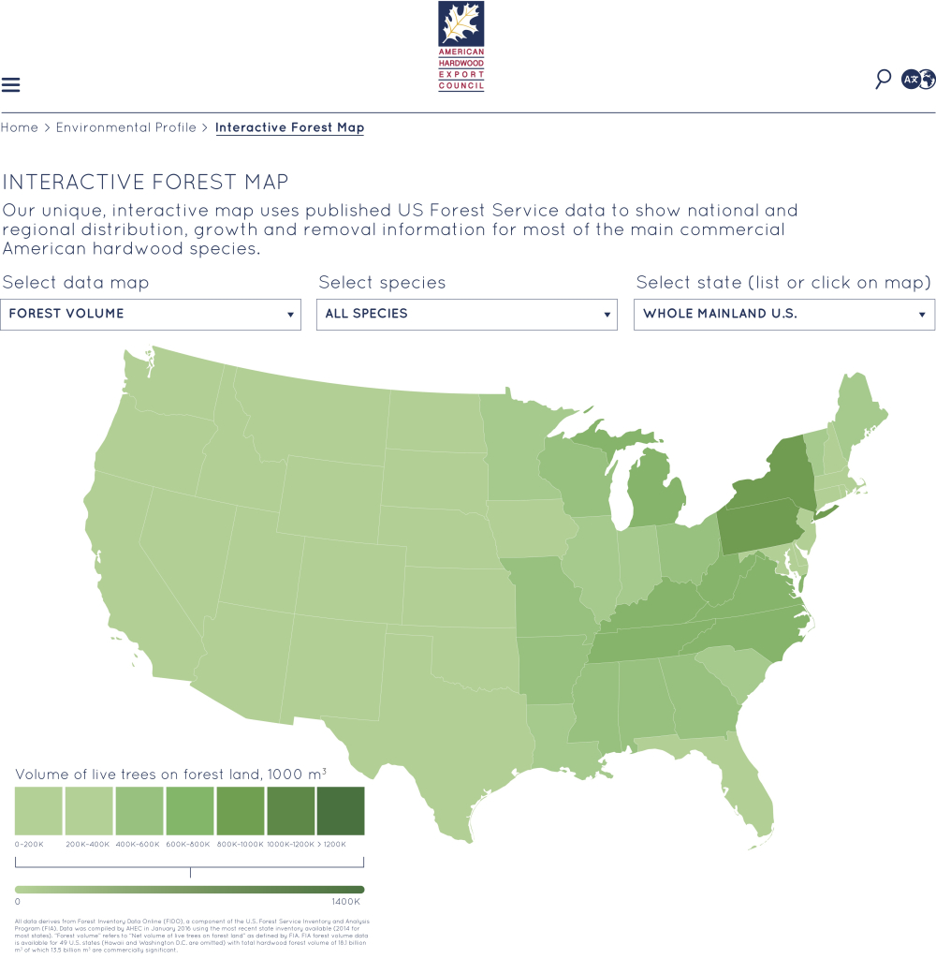936x959 pixels.
Task: Open the WHOLE MAINLAND U.S. state dropdown
Action: point(783,314)
